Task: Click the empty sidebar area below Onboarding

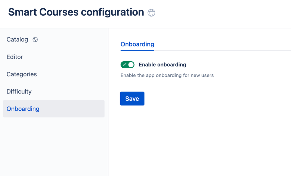Action: point(54,145)
